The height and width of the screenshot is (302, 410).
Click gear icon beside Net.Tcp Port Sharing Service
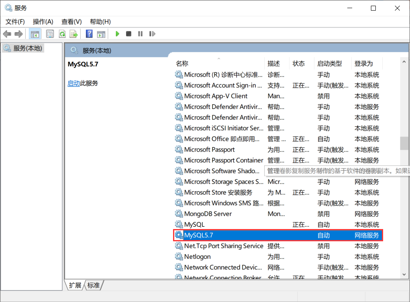click(179, 246)
